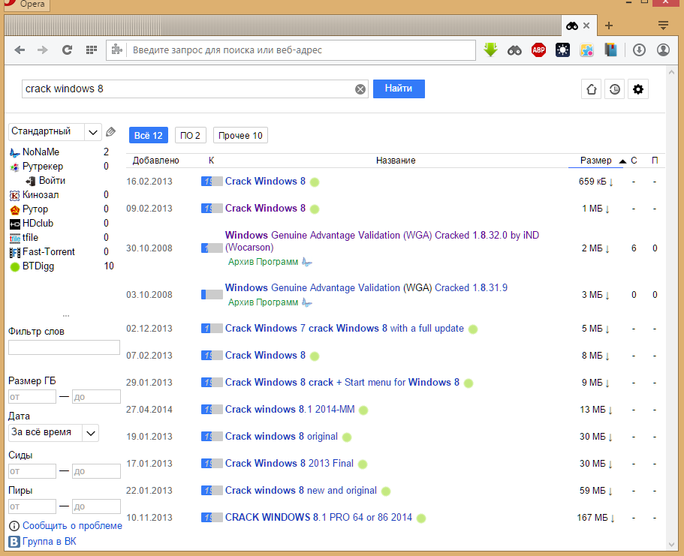
Task: Filter results by NoNaMe tracker
Action: click(41, 152)
